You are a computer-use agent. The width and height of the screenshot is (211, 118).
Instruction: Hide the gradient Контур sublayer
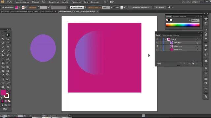(x=157, y=46)
